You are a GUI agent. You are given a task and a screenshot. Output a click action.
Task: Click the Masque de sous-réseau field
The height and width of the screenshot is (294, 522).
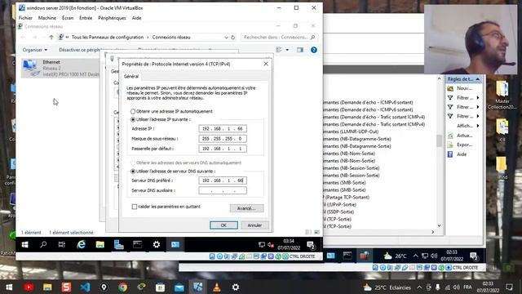(x=223, y=139)
